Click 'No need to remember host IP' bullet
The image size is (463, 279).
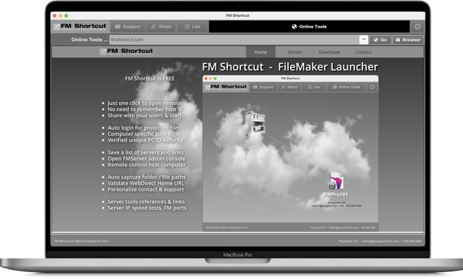click(145, 109)
